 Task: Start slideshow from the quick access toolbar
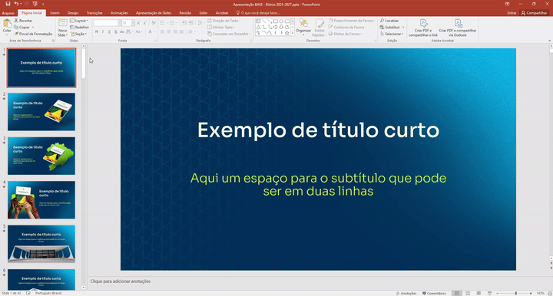click(35, 4)
